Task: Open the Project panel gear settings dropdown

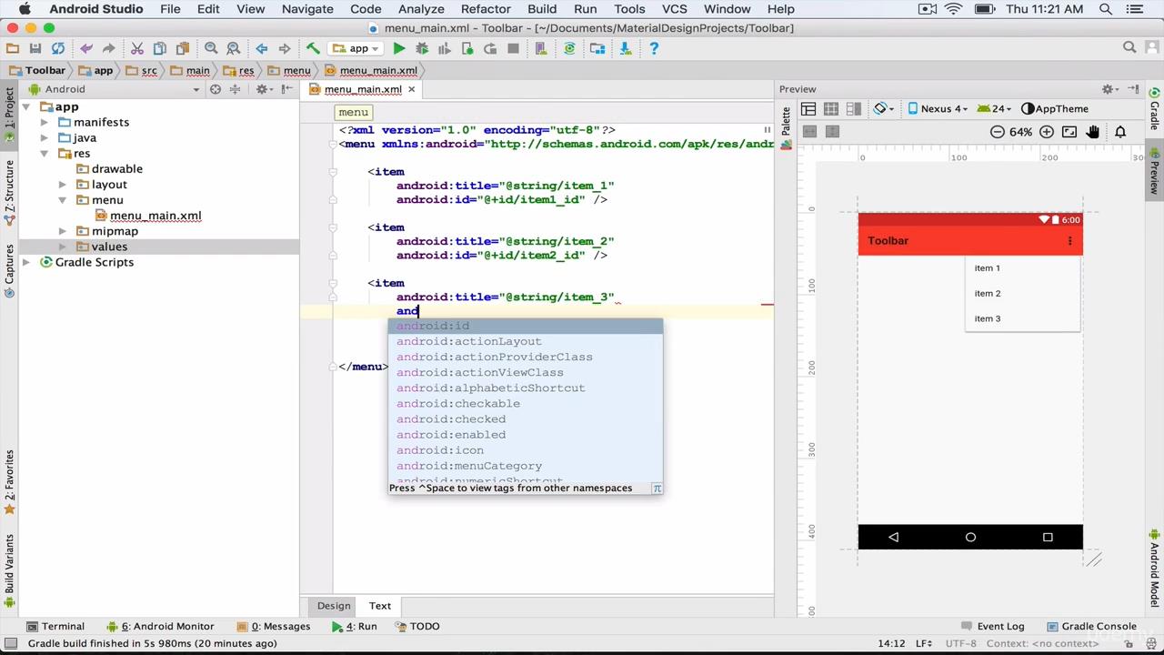Action: coord(264,89)
